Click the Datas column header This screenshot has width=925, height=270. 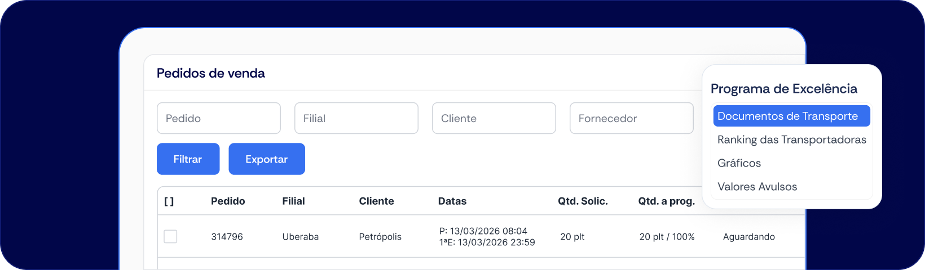[x=452, y=201]
